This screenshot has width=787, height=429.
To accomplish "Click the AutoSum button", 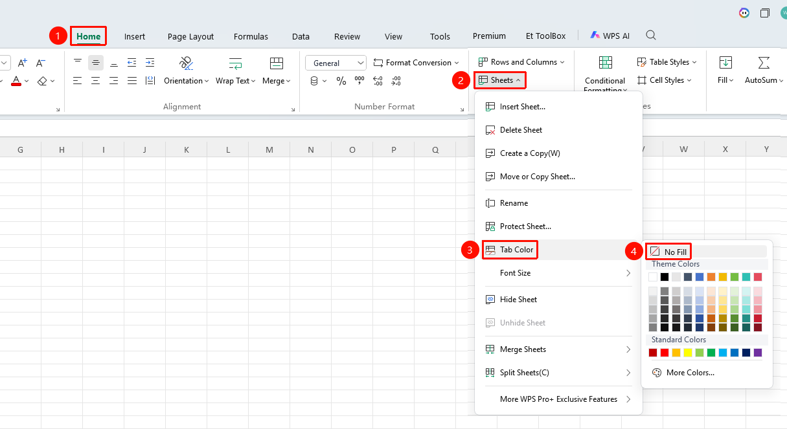I will click(x=763, y=71).
